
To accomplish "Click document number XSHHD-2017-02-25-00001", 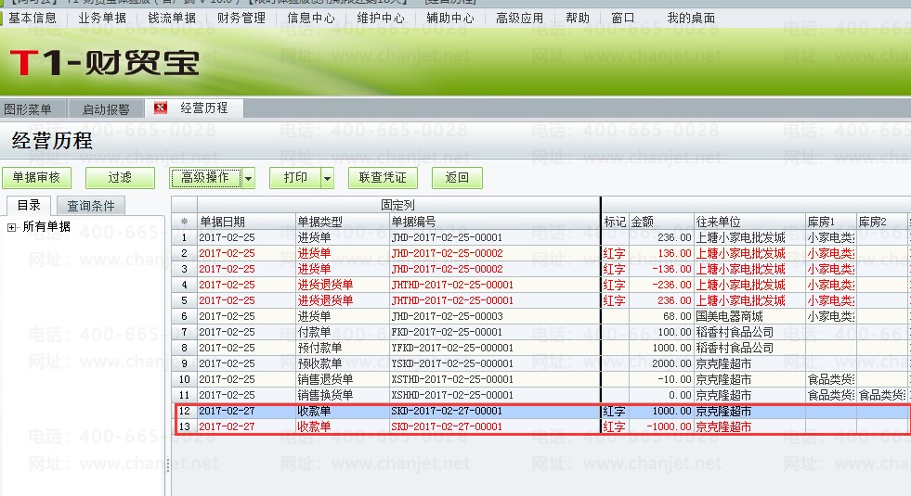I will [x=452, y=395].
